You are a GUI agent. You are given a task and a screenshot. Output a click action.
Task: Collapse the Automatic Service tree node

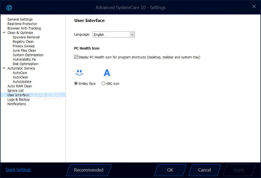[4, 68]
